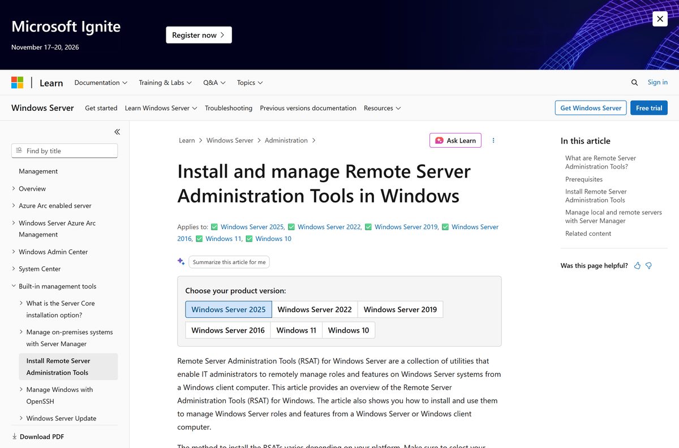This screenshot has width=679, height=448.
Task: Open the more actions three-dot menu
Action: click(493, 140)
